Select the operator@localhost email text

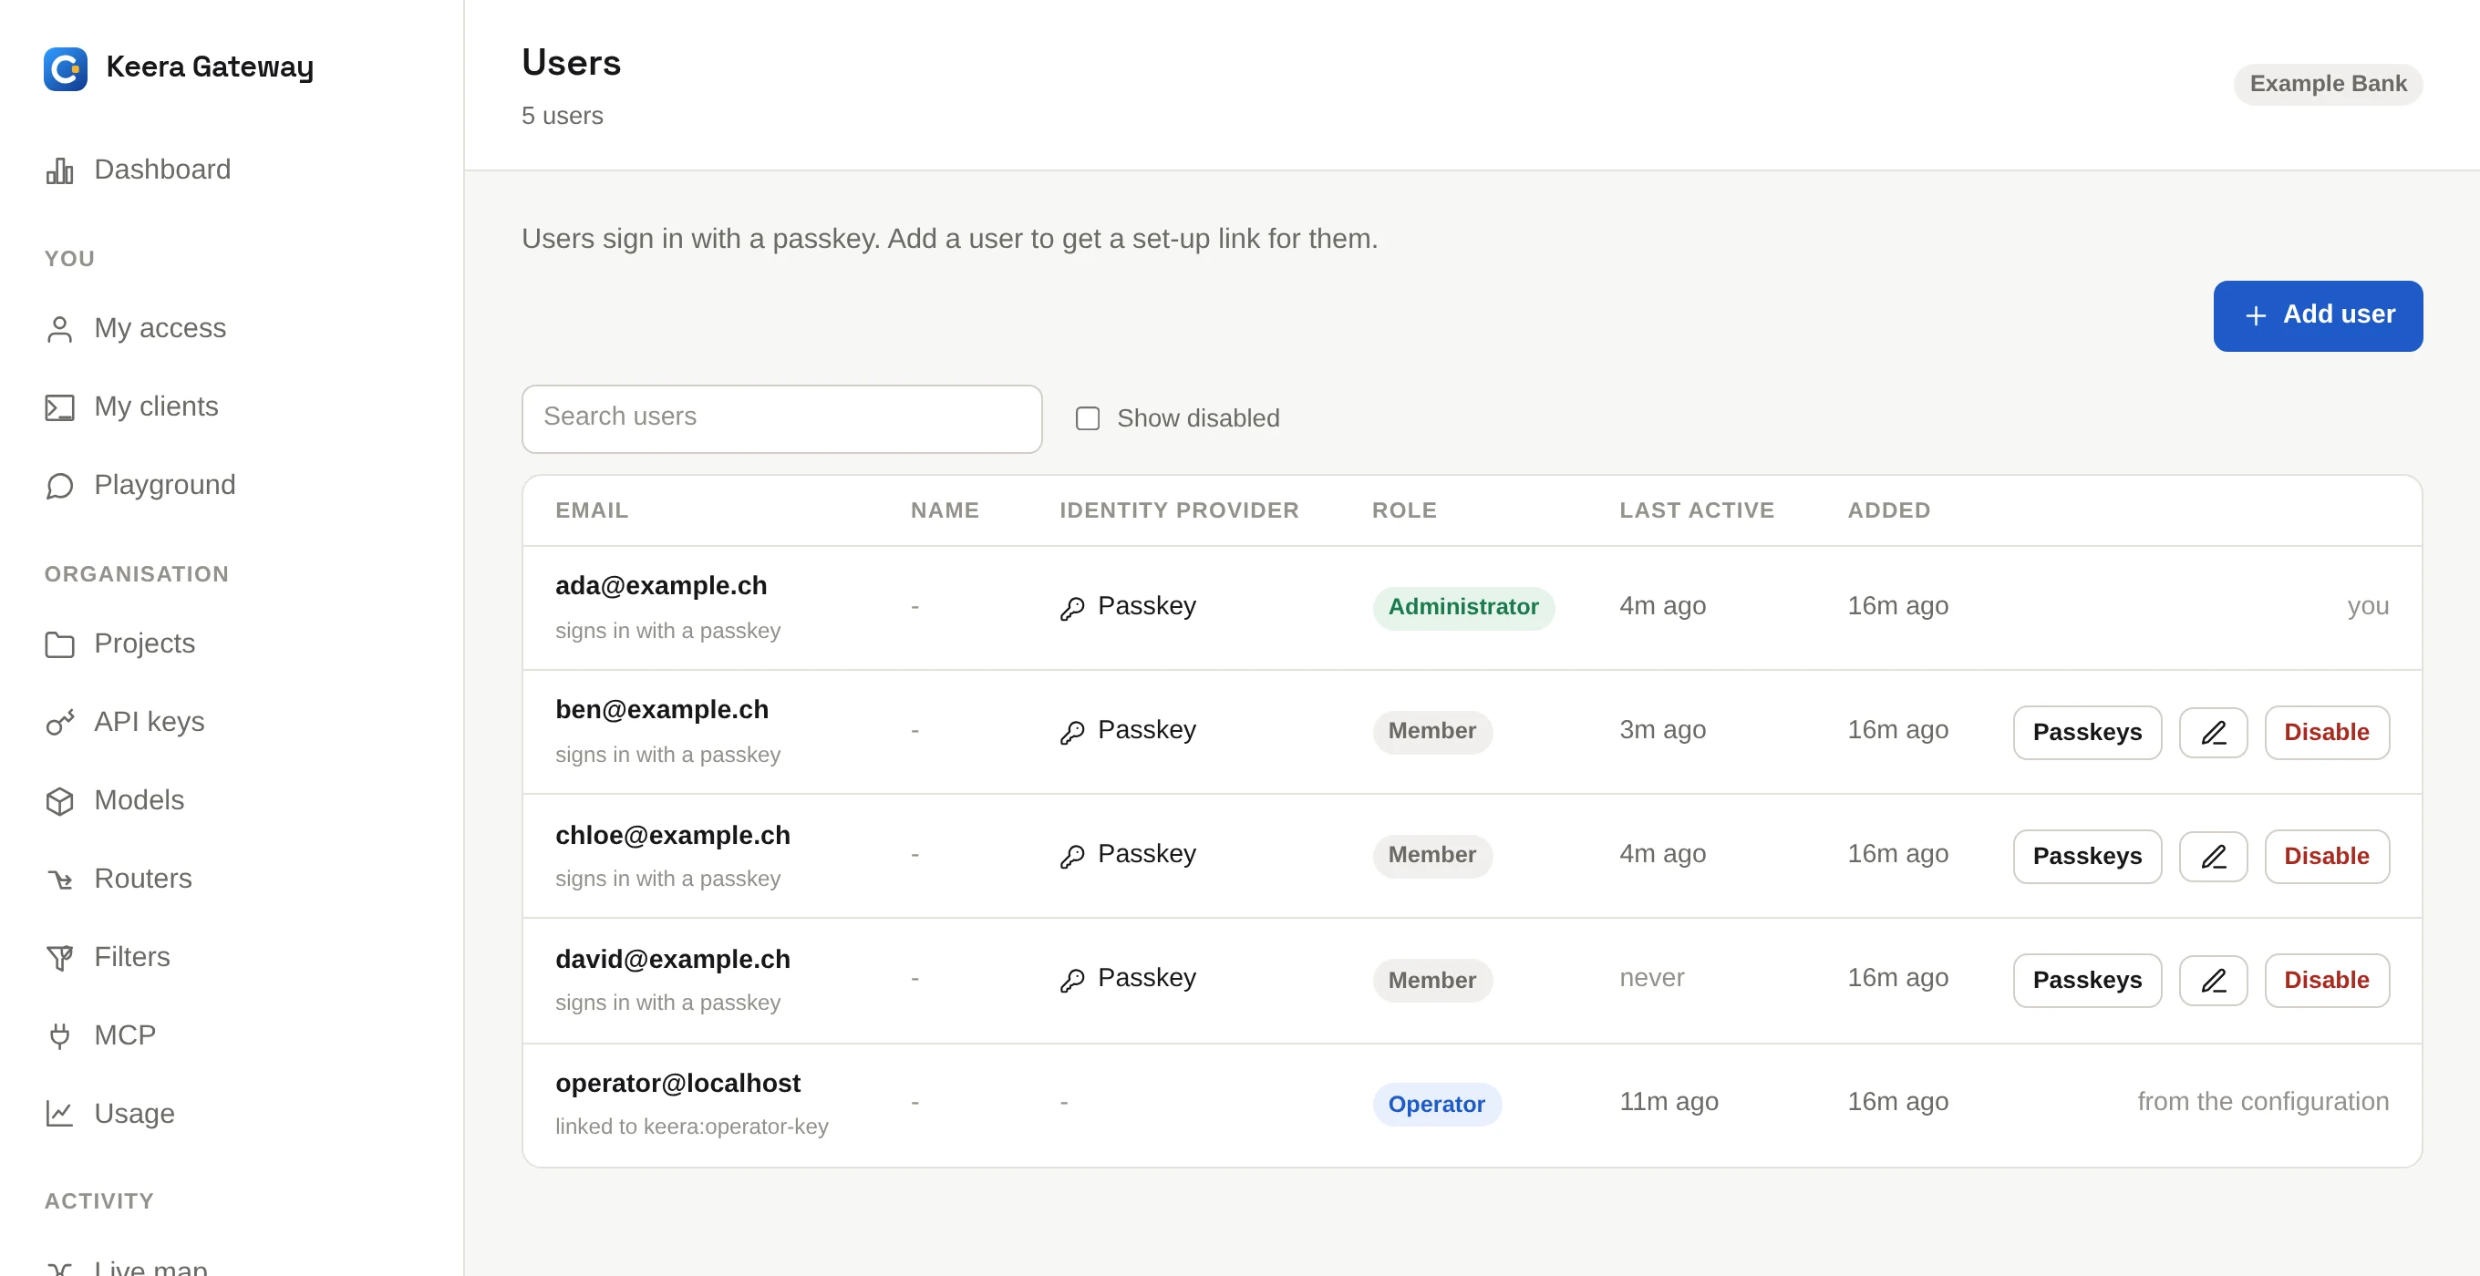pos(677,1084)
